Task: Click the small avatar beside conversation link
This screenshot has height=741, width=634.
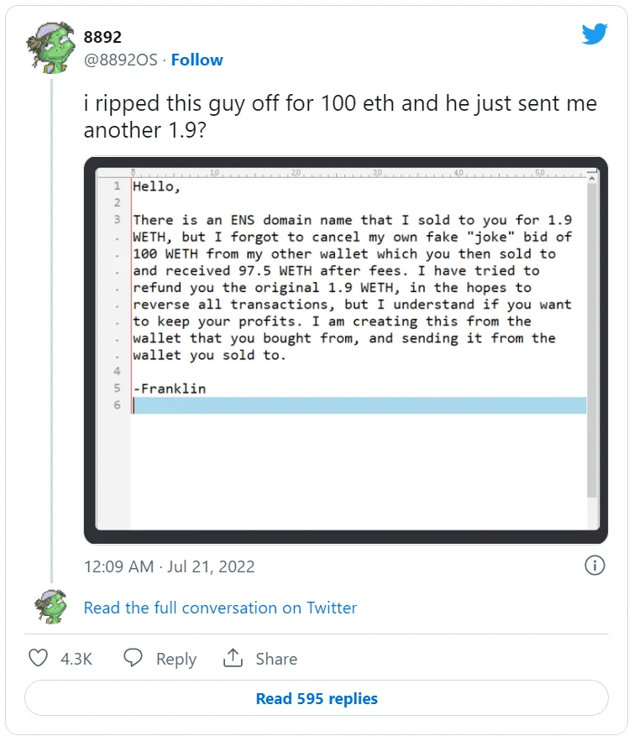Action: point(52,606)
